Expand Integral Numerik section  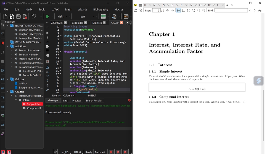point(12,59)
